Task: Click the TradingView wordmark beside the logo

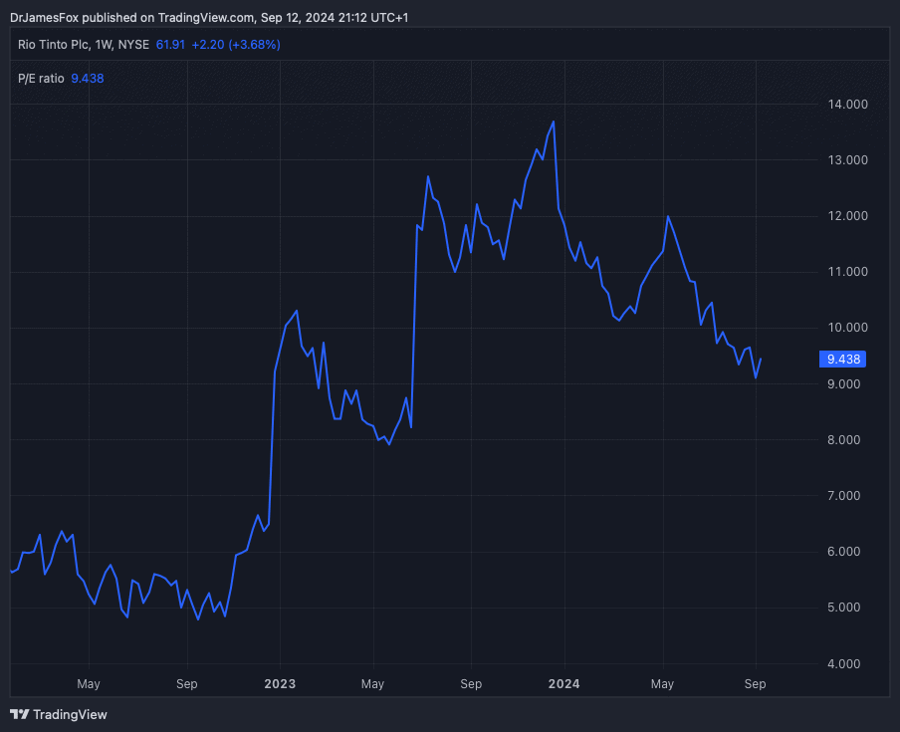Action: pos(70,714)
